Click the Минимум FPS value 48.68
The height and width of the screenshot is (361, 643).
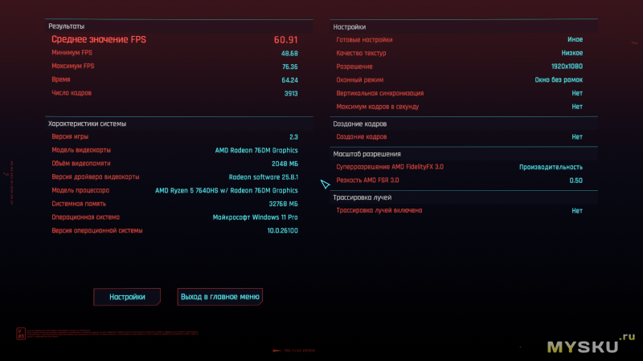289,53
